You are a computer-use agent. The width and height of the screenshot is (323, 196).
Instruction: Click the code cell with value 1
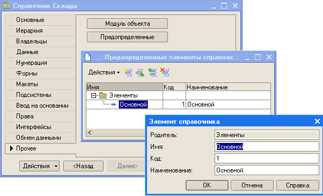point(174,104)
